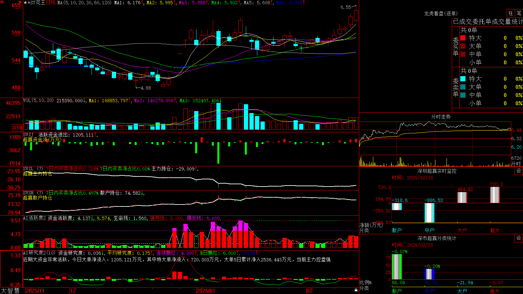Click 委买单 共0单 total row

[469, 30]
